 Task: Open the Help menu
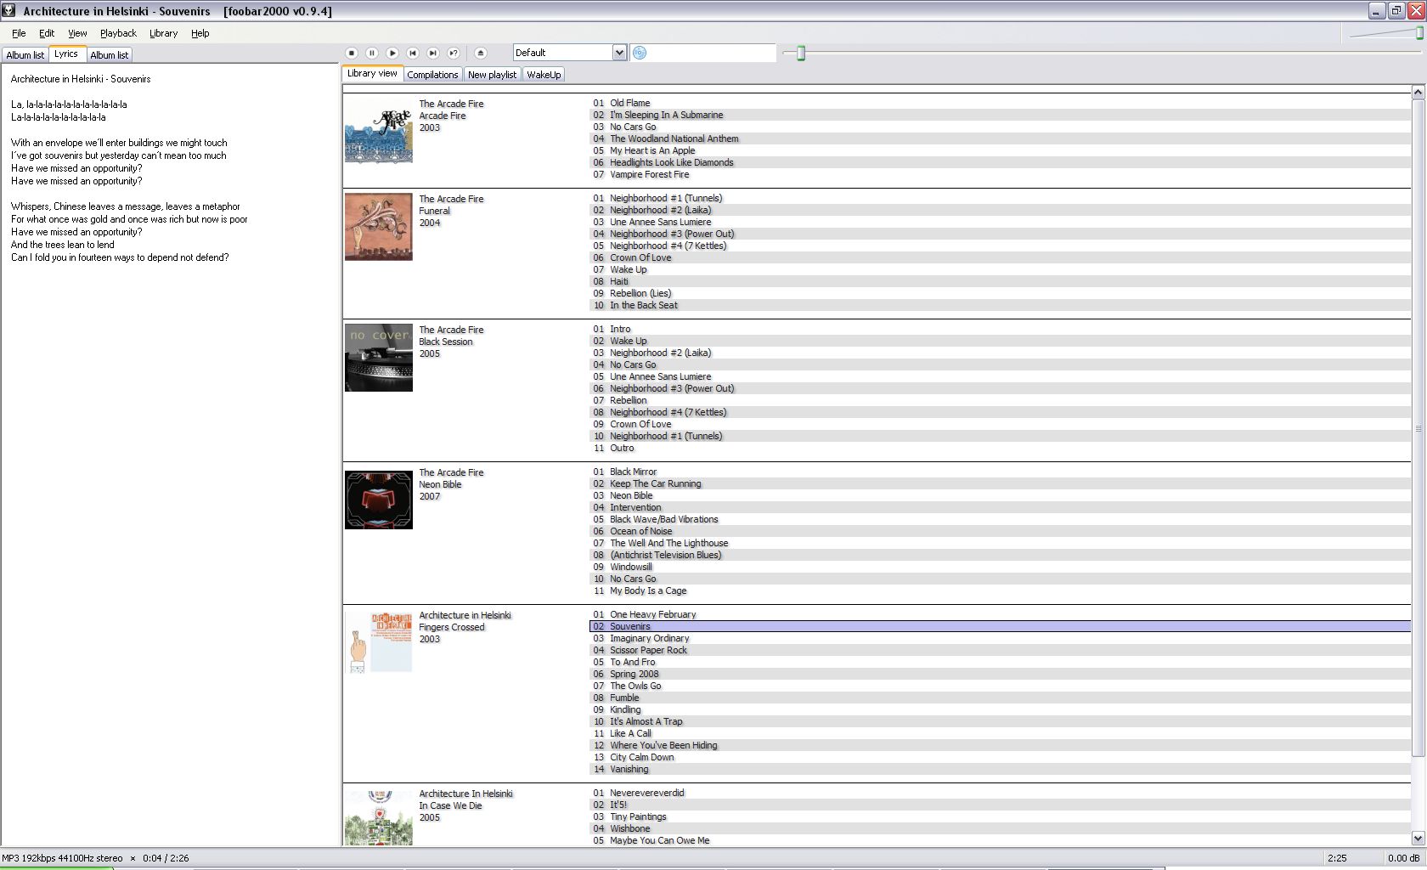pos(200,33)
